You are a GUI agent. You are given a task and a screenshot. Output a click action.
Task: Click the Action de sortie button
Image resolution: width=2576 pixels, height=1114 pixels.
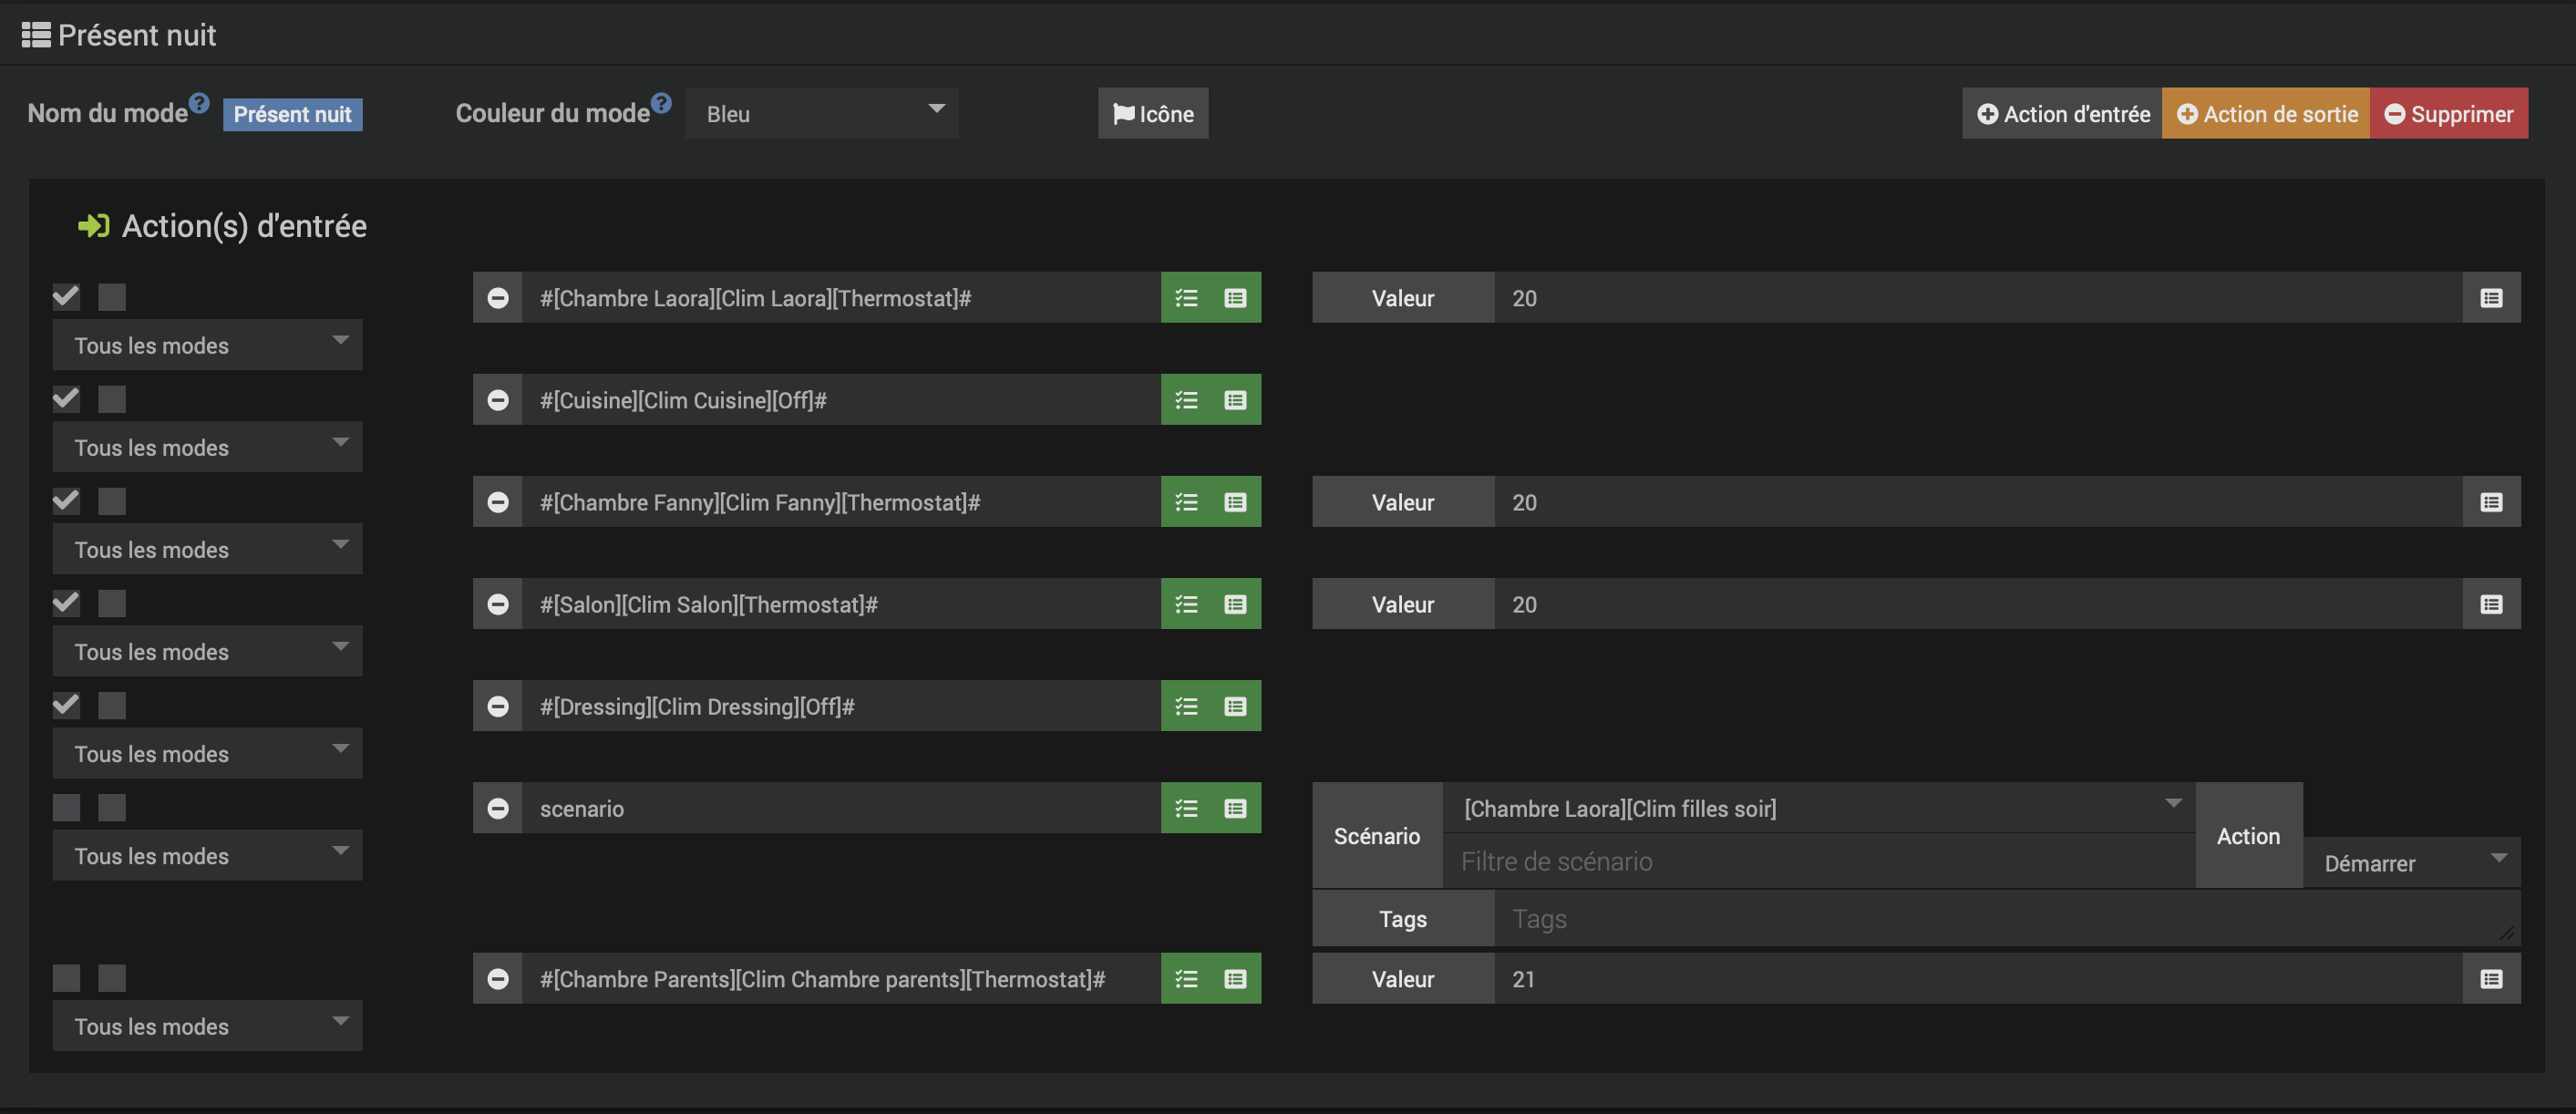pyautogui.click(x=2266, y=114)
